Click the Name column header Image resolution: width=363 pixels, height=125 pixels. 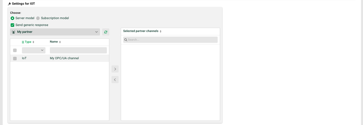click(54, 42)
